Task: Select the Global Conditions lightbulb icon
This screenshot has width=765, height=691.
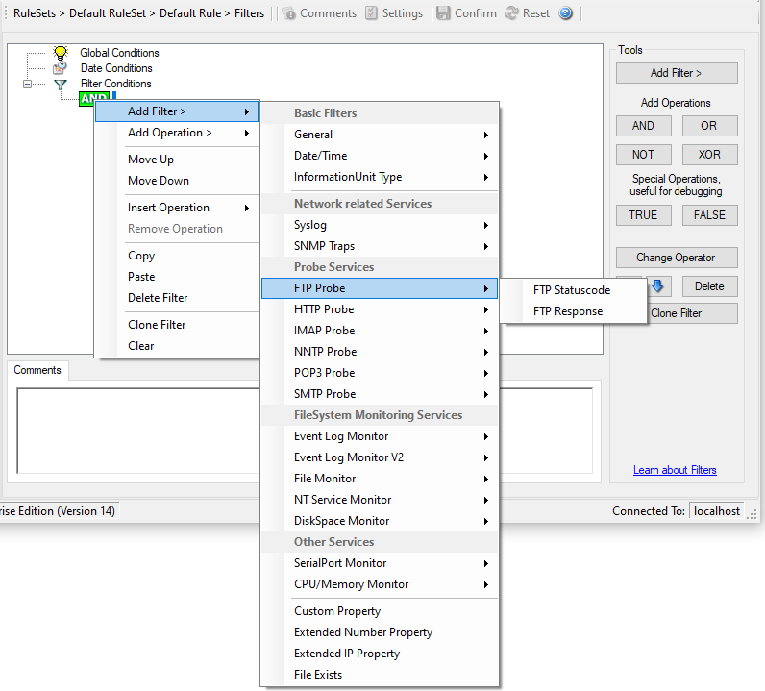Action: 61,53
